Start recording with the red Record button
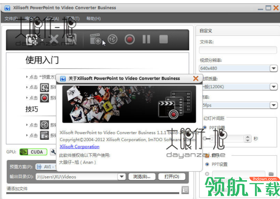 click(x=130, y=39)
